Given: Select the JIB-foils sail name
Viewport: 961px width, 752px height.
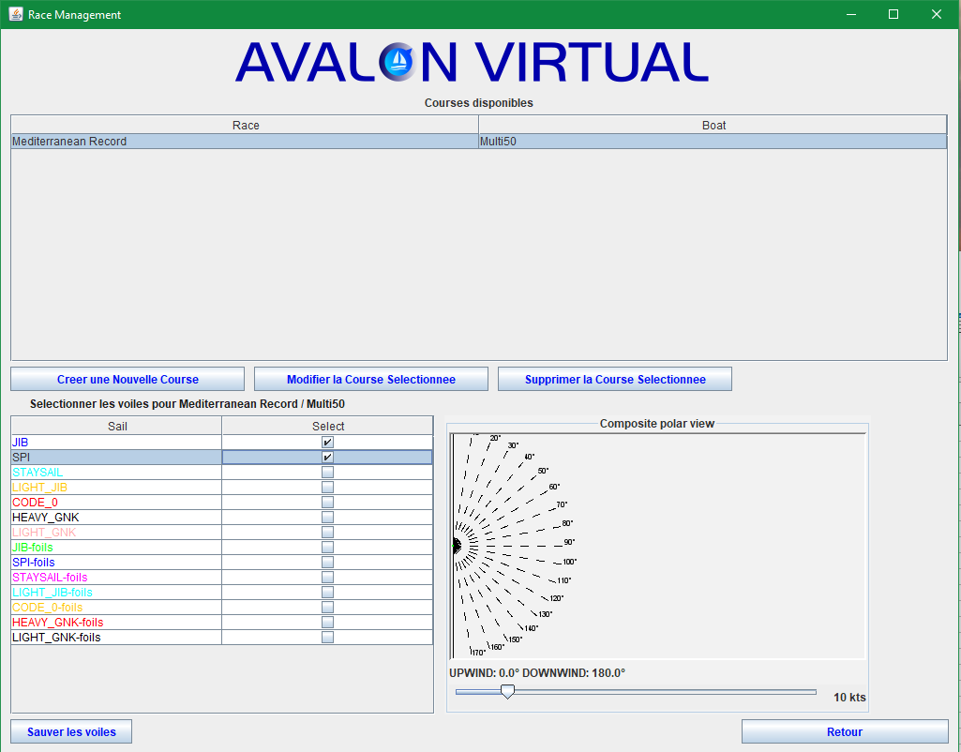Looking at the screenshot, I should [x=33, y=548].
